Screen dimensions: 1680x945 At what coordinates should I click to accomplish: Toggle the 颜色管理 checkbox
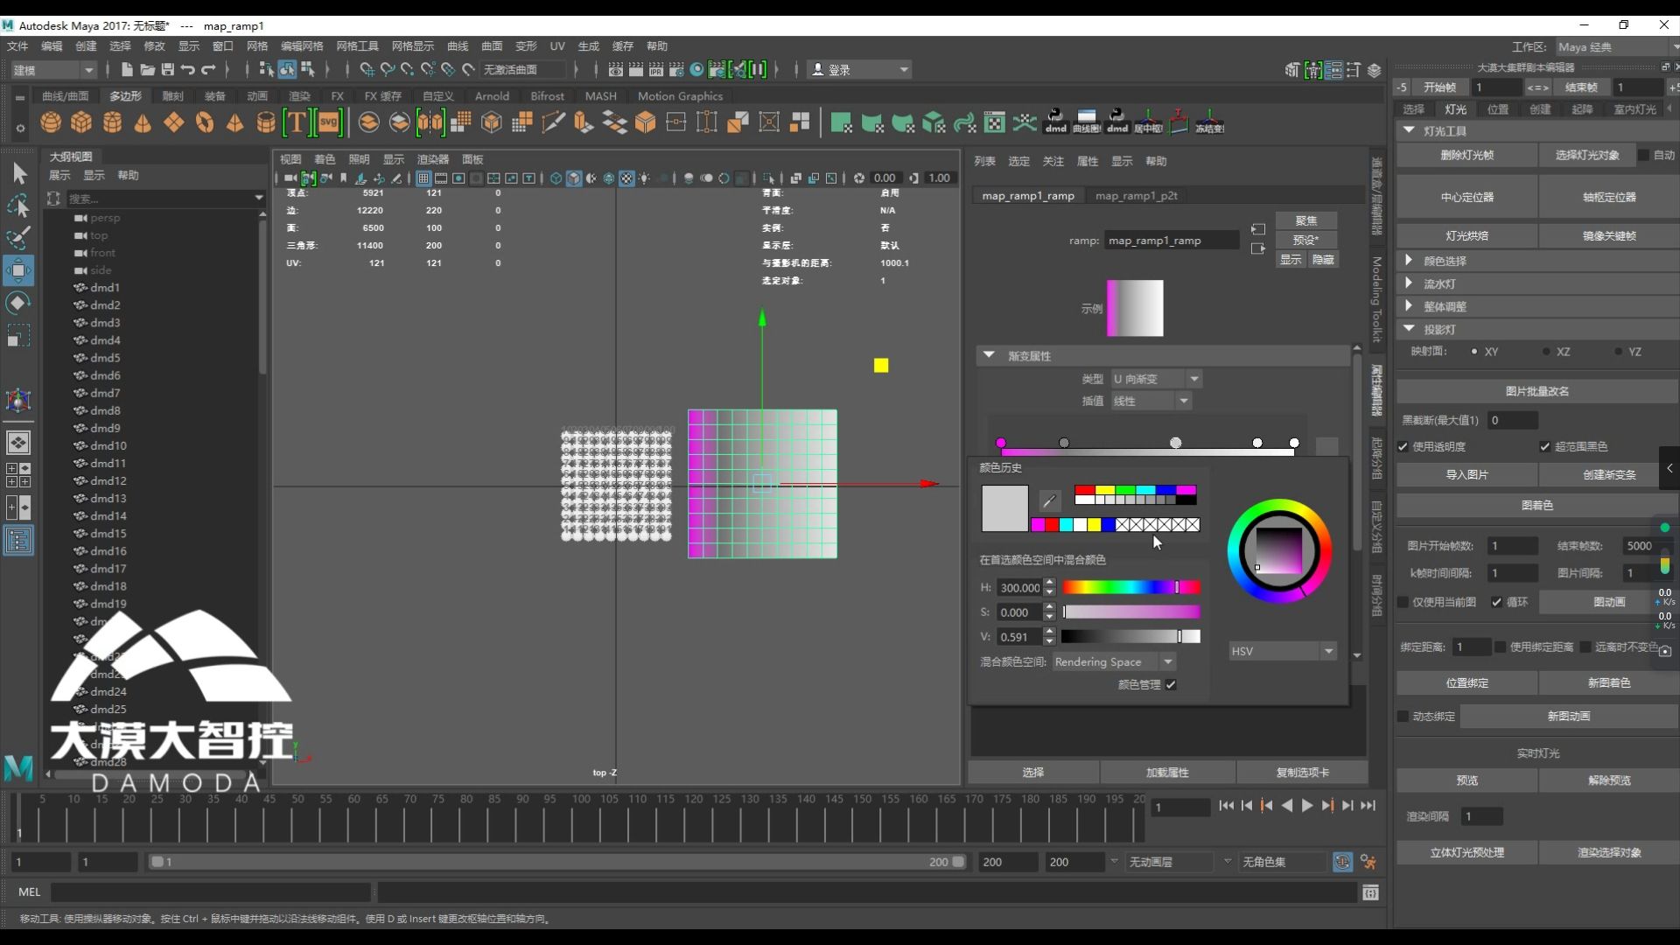(1171, 684)
